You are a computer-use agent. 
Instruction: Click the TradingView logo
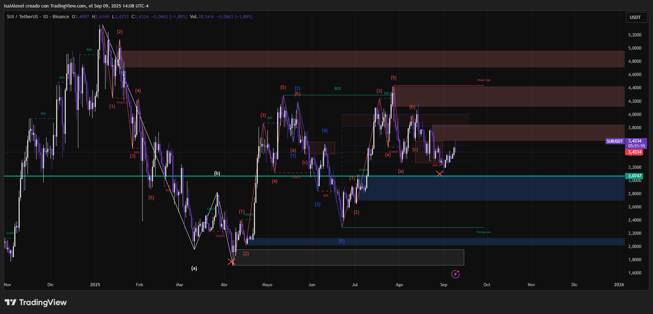(36, 303)
